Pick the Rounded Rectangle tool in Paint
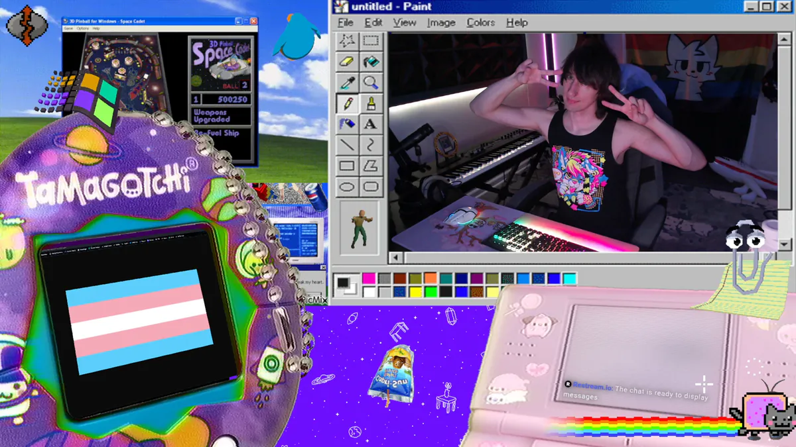This screenshot has height=447, width=796. pos(371,186)
